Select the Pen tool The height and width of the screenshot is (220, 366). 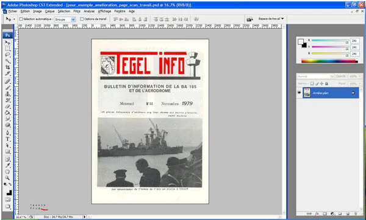pyautogui.click(x=8, y=133)
